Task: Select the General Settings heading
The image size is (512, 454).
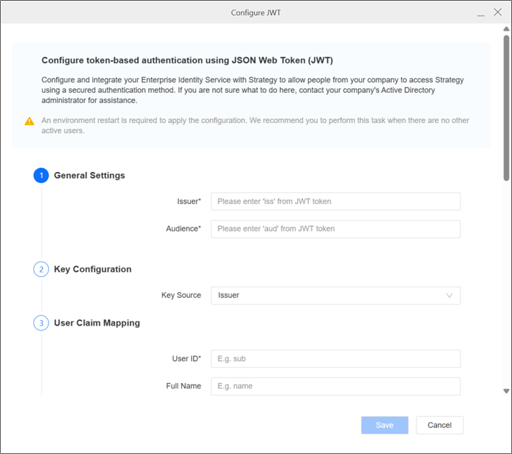Action: 89,175
